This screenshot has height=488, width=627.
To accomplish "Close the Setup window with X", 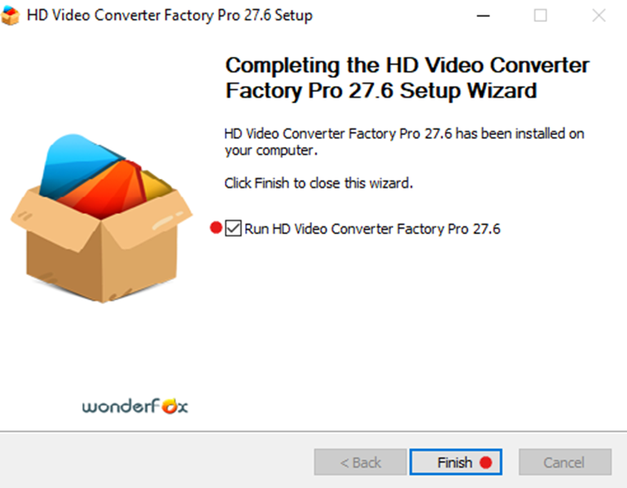I will 598,16.
